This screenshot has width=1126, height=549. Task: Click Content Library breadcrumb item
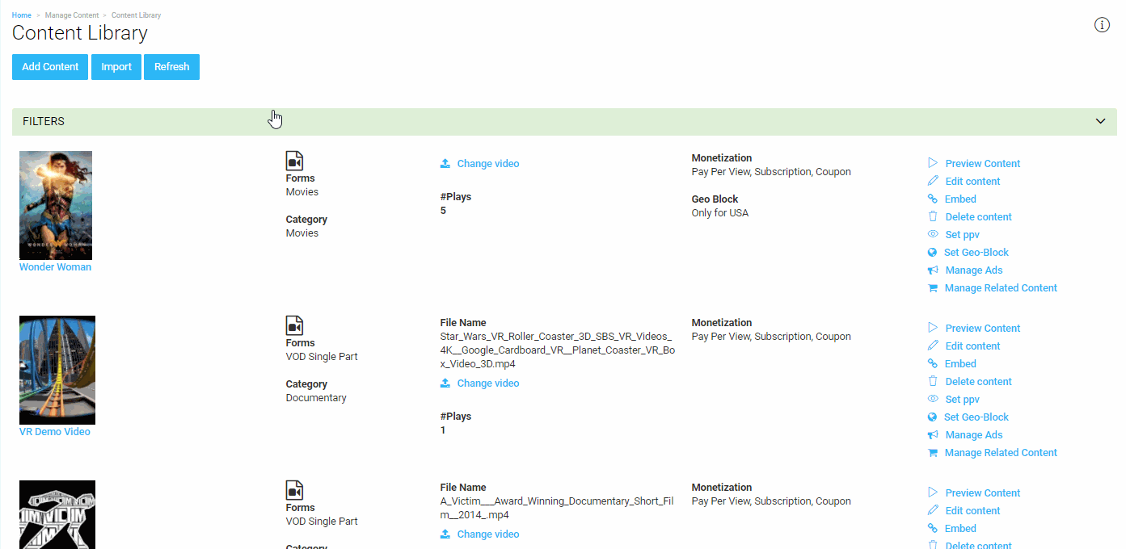136,15
